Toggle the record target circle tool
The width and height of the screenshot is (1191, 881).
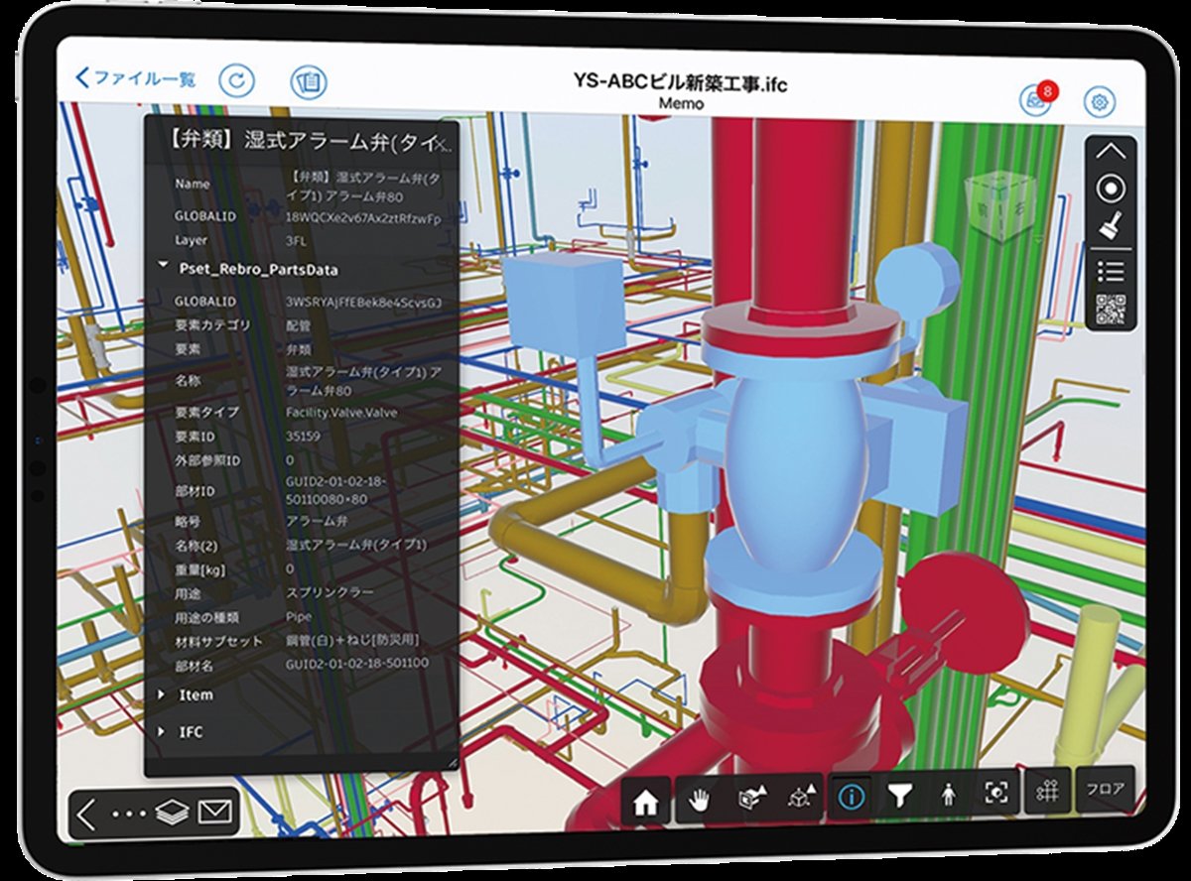(1111, 188)
